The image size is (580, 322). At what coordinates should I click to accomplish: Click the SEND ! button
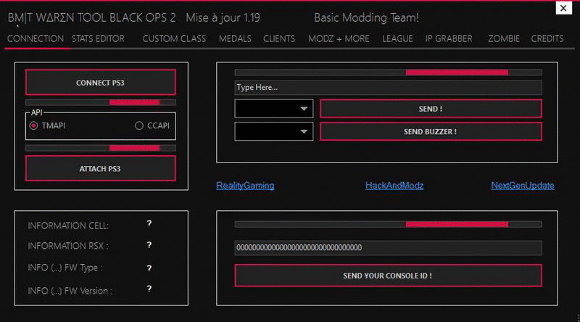click(x=431, y=109)
